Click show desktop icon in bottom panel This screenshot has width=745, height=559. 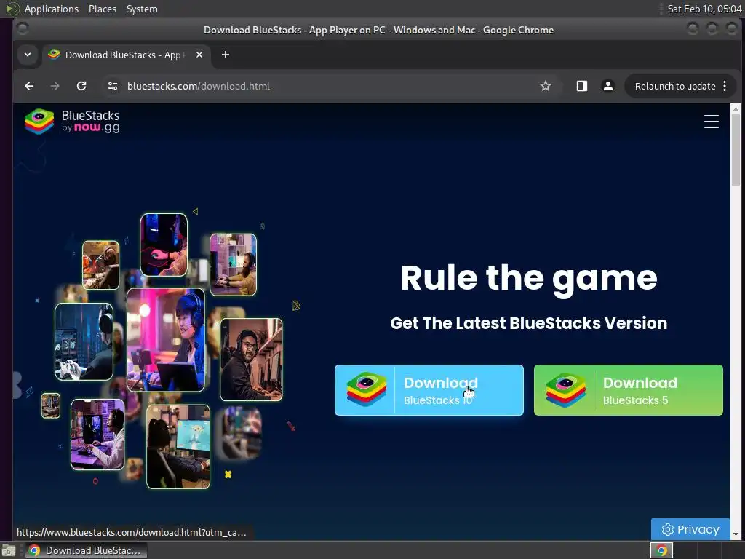tap(9, 550)
